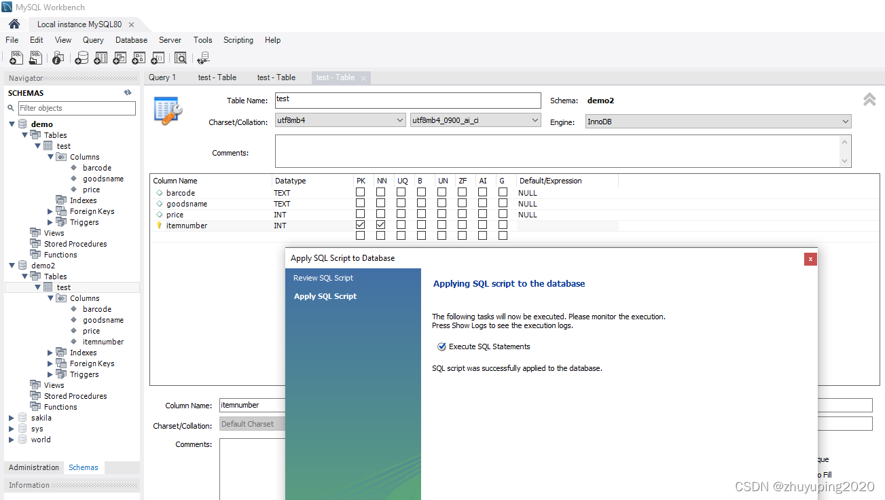Click the table Comments text area
Viewport: 885px width, 500px height.
[x=563, y=151]
